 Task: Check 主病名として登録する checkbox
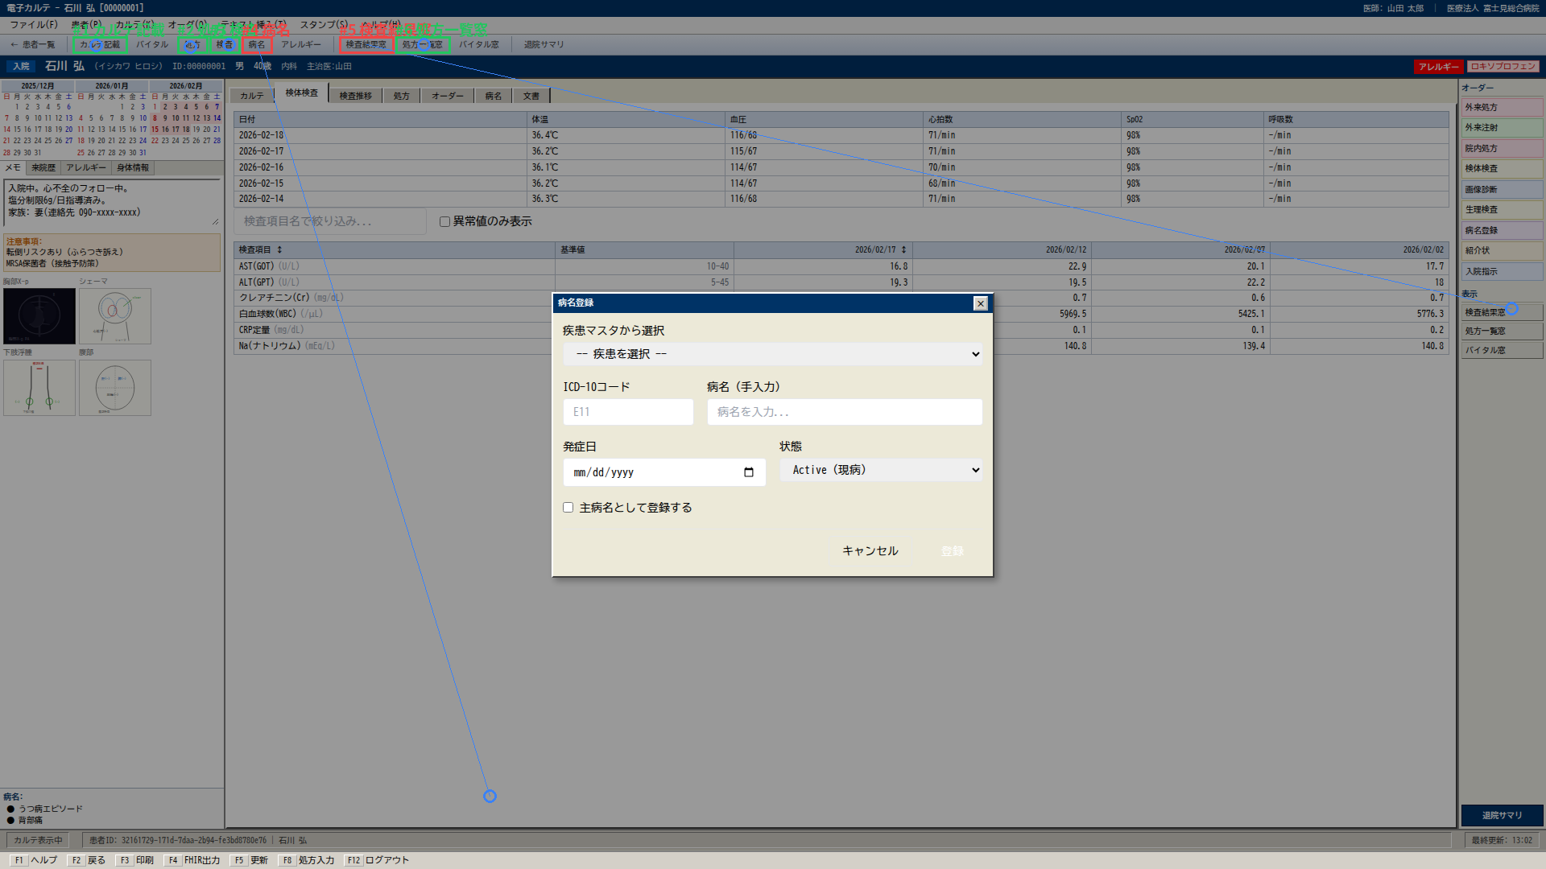tap(568, 508)
